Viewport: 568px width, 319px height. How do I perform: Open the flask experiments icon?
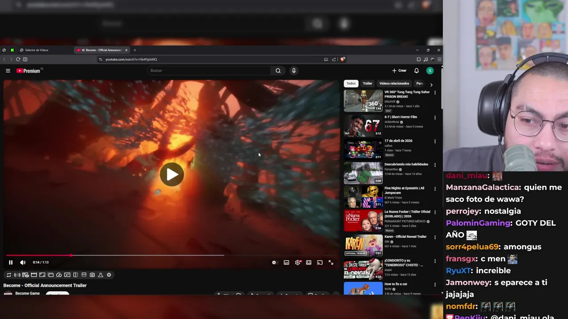100,275
